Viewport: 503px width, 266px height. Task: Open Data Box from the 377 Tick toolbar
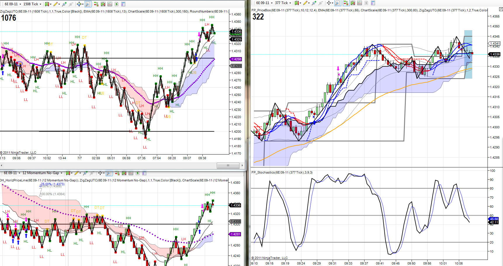[x=353, y=3]
